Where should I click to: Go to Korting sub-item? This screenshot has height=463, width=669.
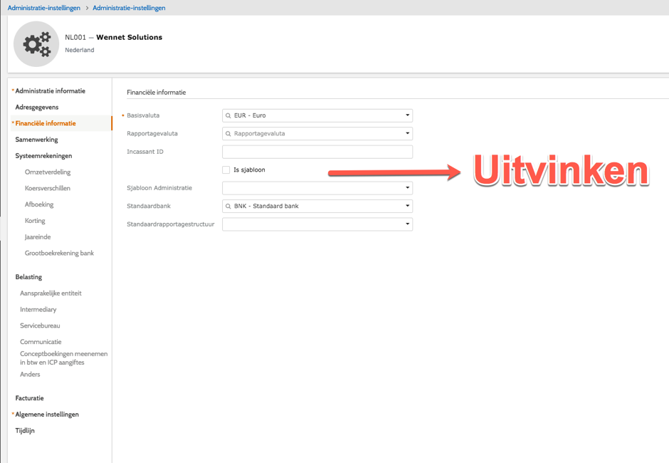(x=35, y=221)
